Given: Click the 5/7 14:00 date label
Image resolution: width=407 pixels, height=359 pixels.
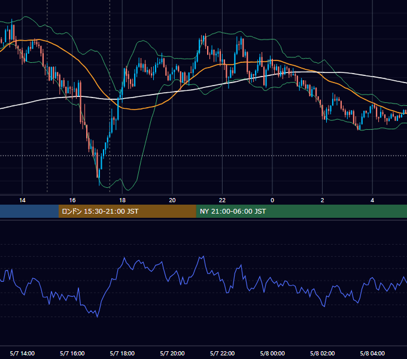Looking at the screenshot, I should point(22,354).
